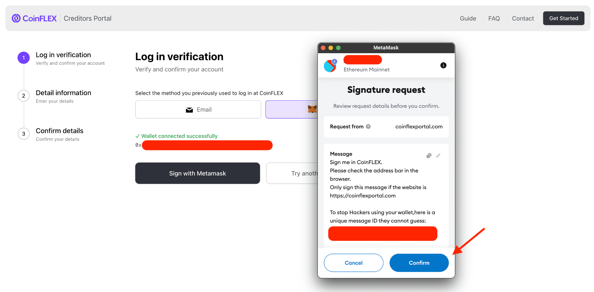This screenshot has width=594, height=292.
Task: Click the envelope icon in the Email option
Action: click(189, 110)
